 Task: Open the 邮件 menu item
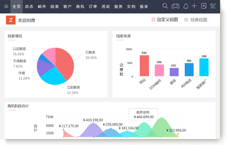[42, 6]
